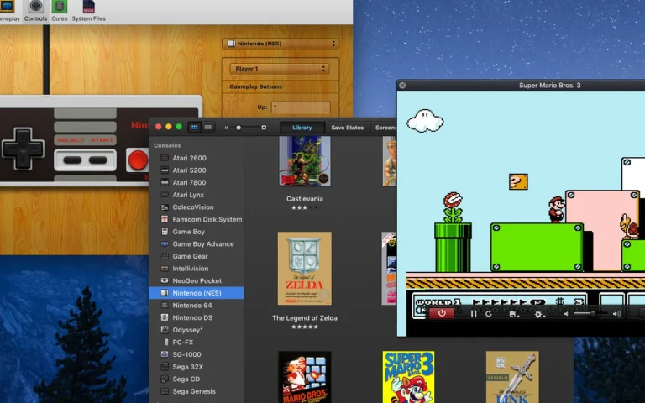
Task: Click the PC-FX console icon
Action: 165,343
